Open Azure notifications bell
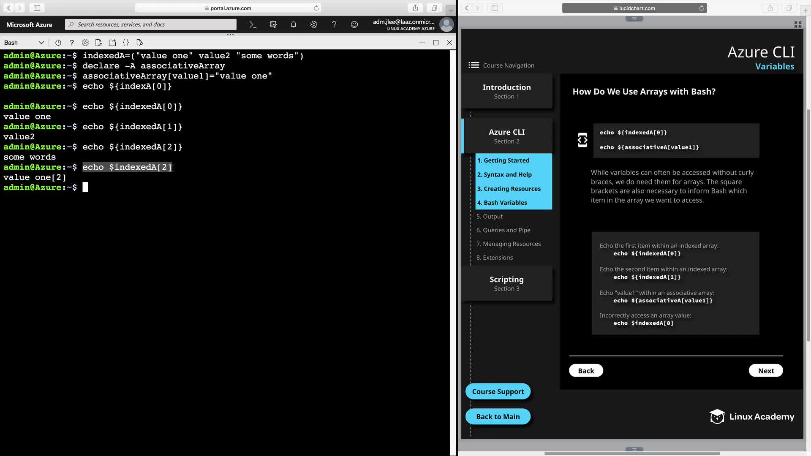 [x=294, y=24]
